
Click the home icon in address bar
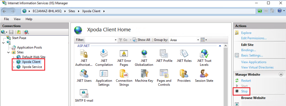point(272,11)
